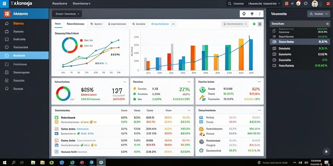
Task: Click the up-right arrow share icon
Action: coord(252,14)
